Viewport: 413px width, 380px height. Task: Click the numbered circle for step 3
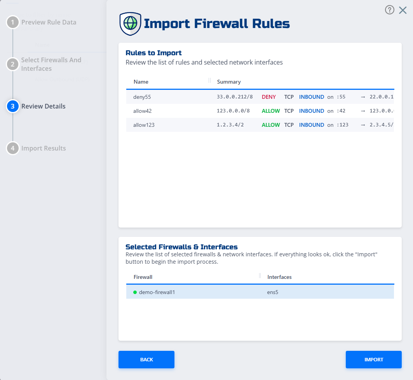click(13, 106)
